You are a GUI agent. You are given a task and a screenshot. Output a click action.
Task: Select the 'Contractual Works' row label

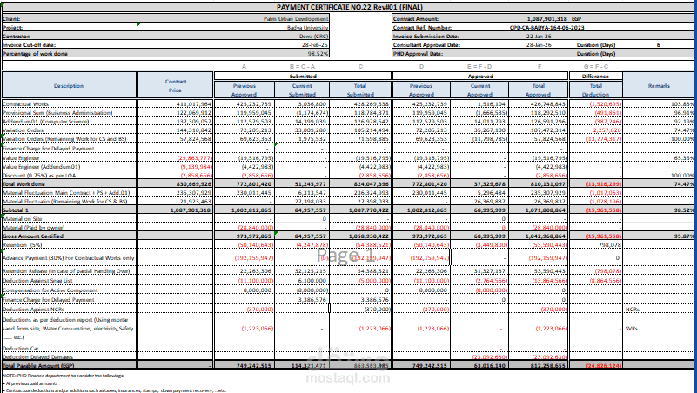tap(25, 104)
